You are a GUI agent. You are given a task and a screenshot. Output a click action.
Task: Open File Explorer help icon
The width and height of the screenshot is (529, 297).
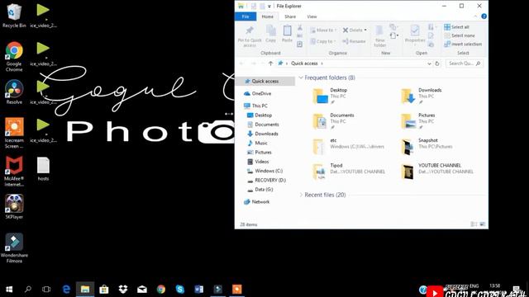(484, 16)
